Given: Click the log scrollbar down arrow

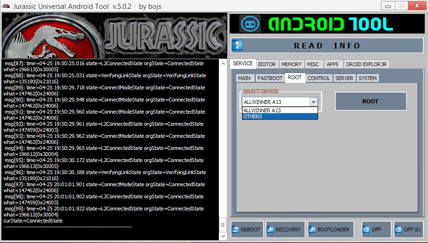Looking at the screenshot, I should 223,236.
